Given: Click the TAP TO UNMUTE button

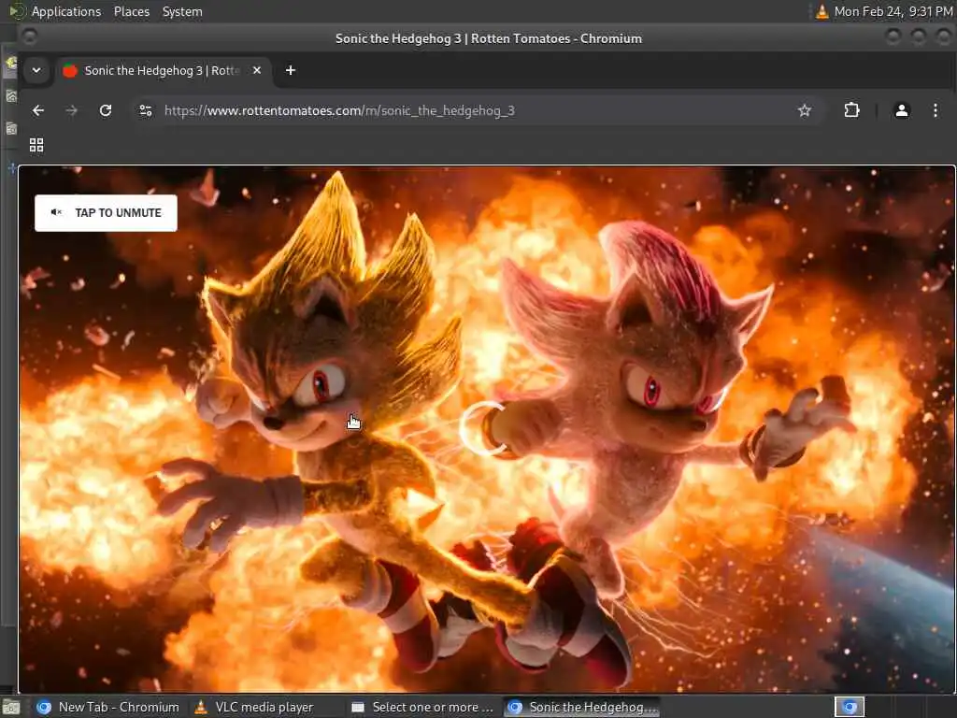Looking at the screenshot, I should [106, 213].
